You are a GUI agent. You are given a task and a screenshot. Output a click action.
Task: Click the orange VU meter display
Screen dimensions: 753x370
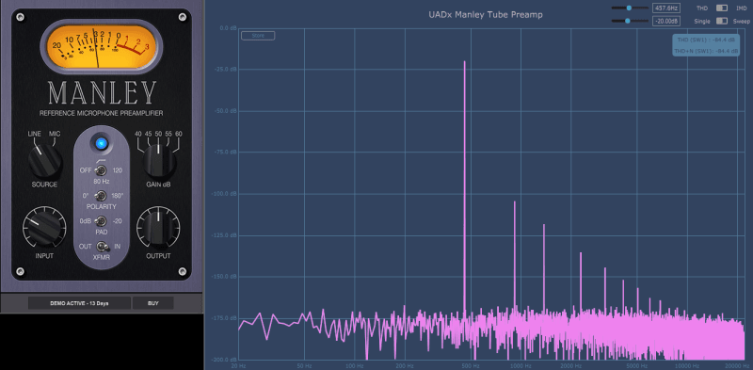102,47
